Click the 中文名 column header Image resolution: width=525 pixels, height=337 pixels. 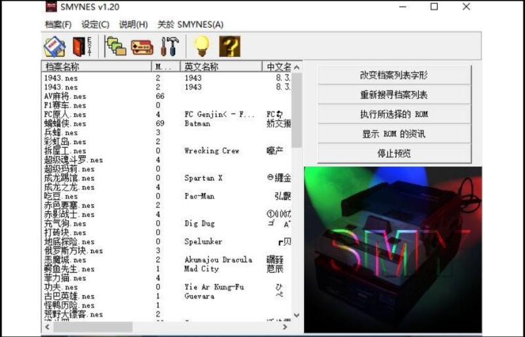[x=276, y=67]
